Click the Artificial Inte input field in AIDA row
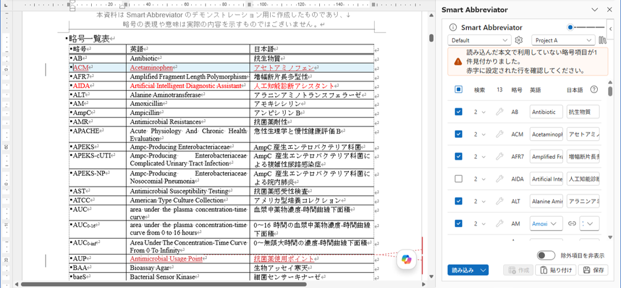The image size is (621, 288). tap(546, 179)
